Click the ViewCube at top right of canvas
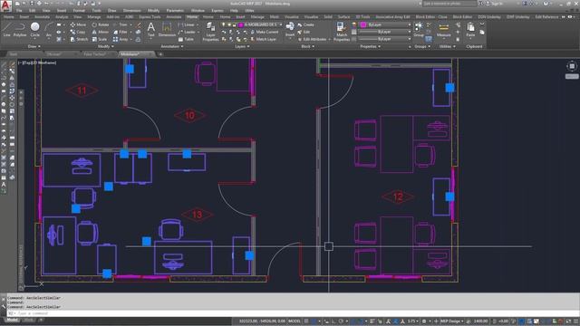 pyautogui.click(x=572, y=66)
